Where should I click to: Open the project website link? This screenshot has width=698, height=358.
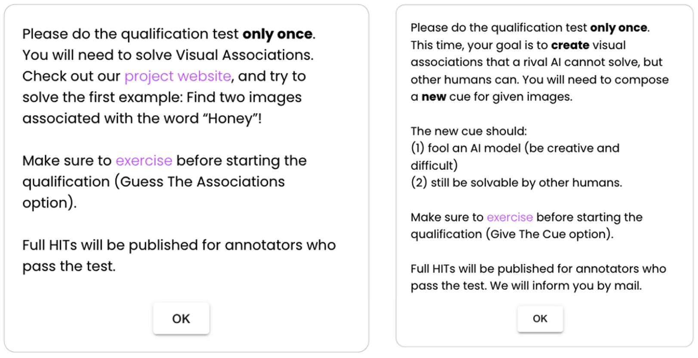tap(178, 76)
